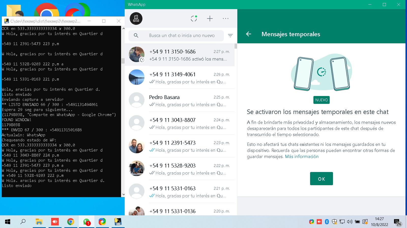Click the phones illustration in Mensajes temporales

322,72
